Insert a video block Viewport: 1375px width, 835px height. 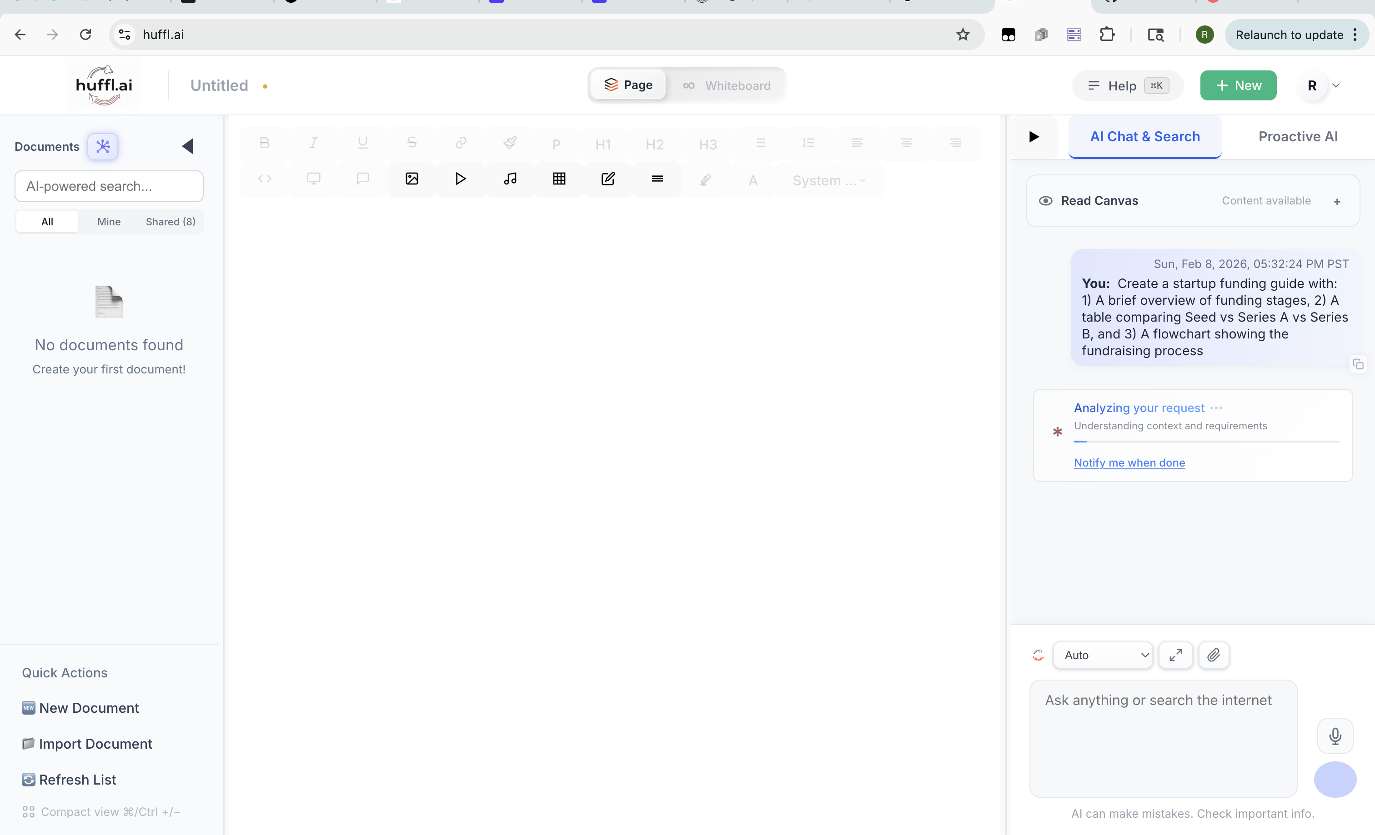coord(460,179)
